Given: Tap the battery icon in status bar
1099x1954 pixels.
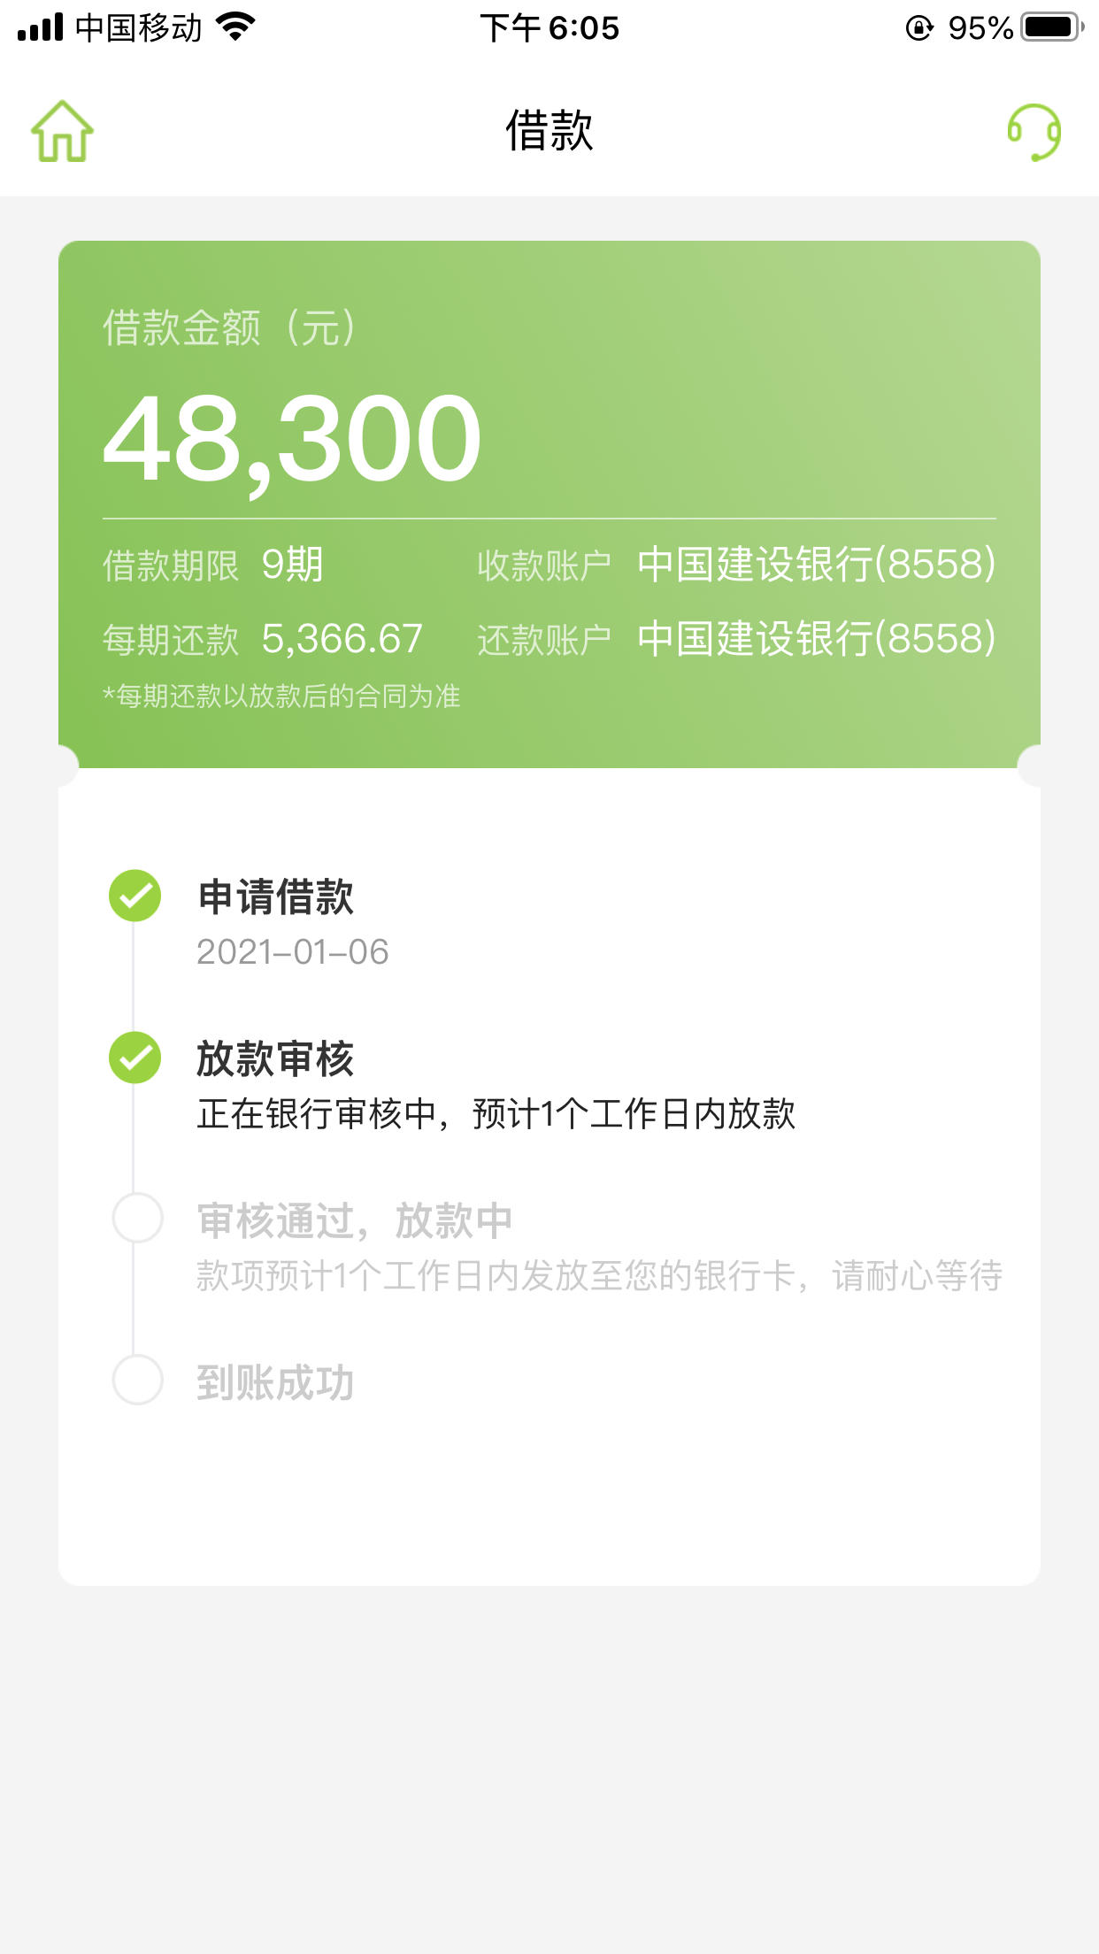Looking at the screenshot, I should tap(1052, 27).
